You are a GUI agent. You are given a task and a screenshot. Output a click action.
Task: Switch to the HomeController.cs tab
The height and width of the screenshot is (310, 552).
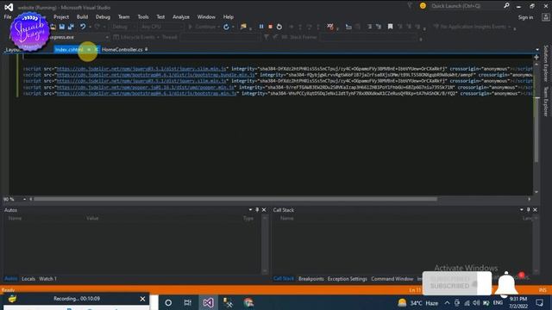[x=122, y=50]
